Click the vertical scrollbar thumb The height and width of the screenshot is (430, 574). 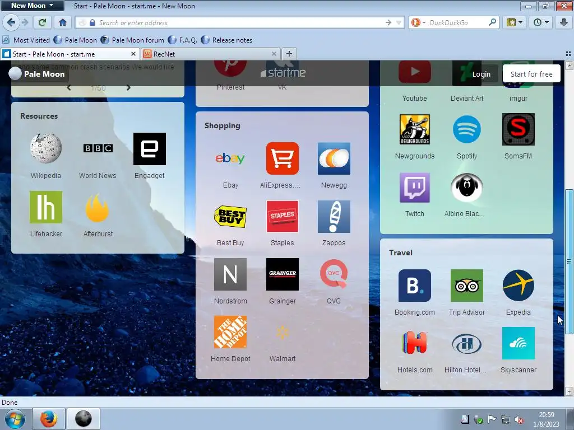[569, 261]
